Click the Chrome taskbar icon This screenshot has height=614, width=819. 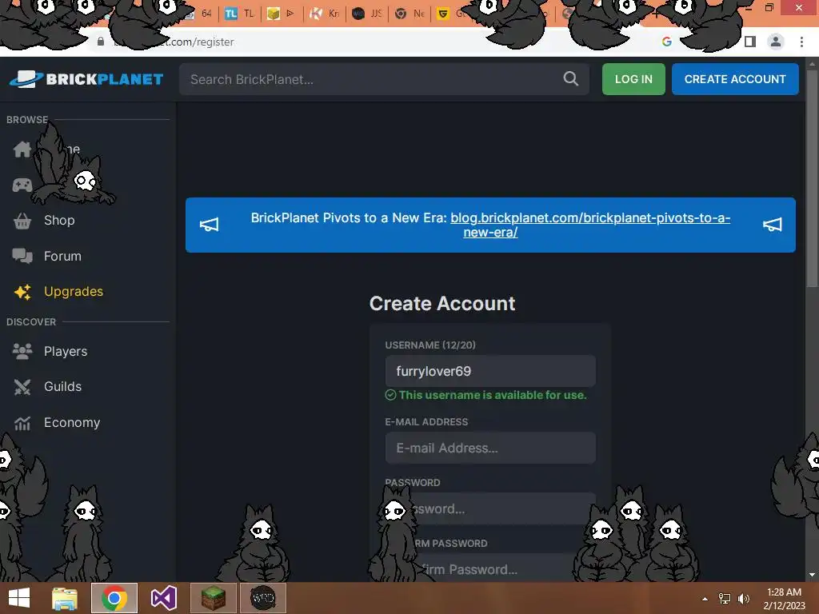[x=114, y=598]
